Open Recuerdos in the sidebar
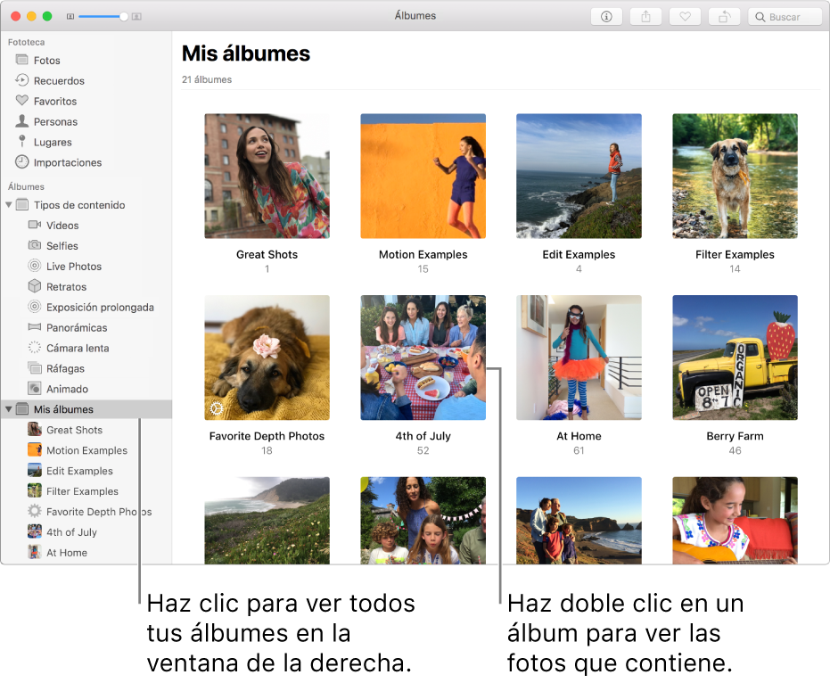830x683 pixels. [59, 81]
